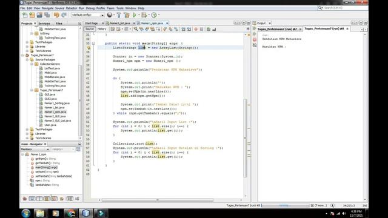Open the Debug menu
The width and height of the screenshot is (388, 218).
click(90, 8)
